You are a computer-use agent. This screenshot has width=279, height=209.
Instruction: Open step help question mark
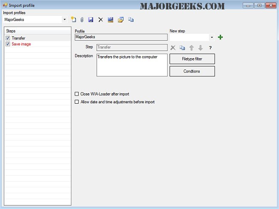point(210,48)
